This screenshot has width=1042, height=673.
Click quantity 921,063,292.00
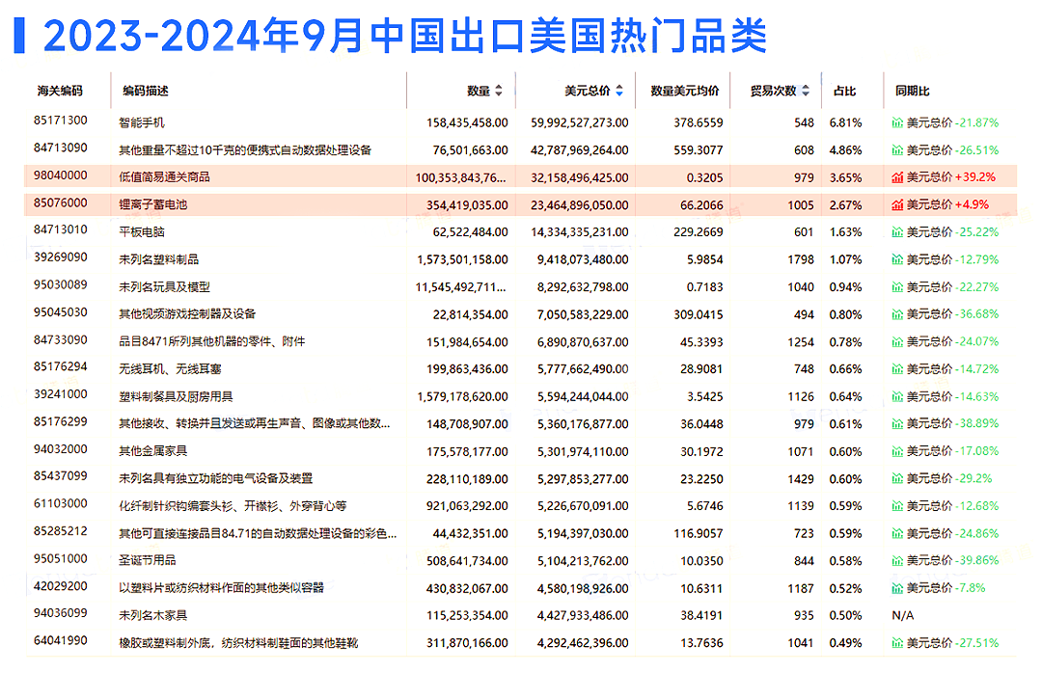(467, 506)
